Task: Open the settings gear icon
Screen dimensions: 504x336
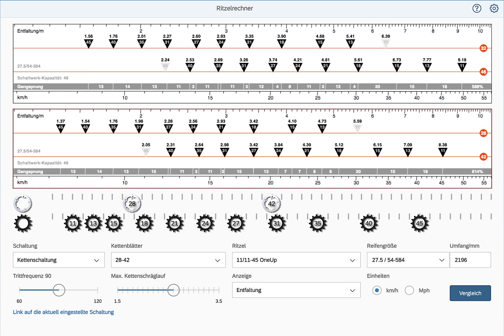Action: coord(494,9)
